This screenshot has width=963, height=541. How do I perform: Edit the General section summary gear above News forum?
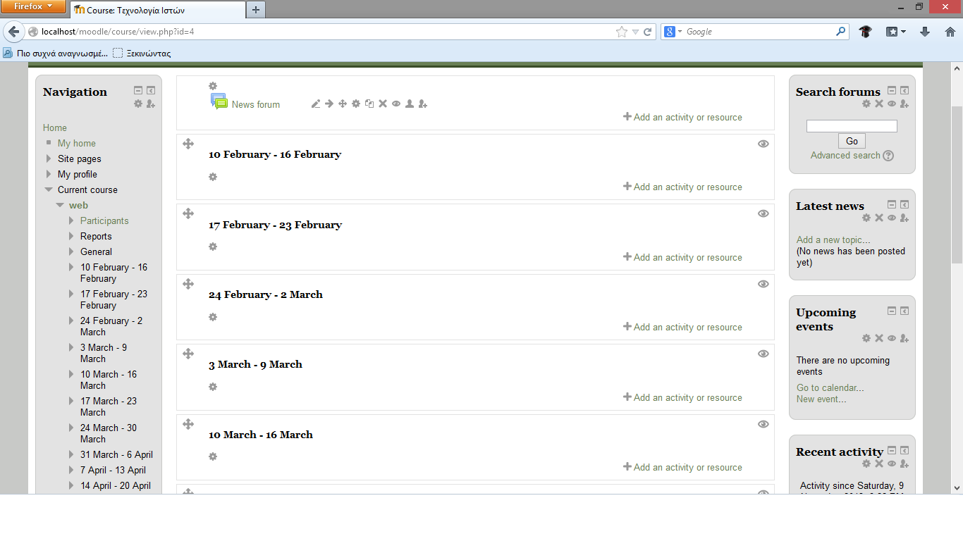point(213,86)
